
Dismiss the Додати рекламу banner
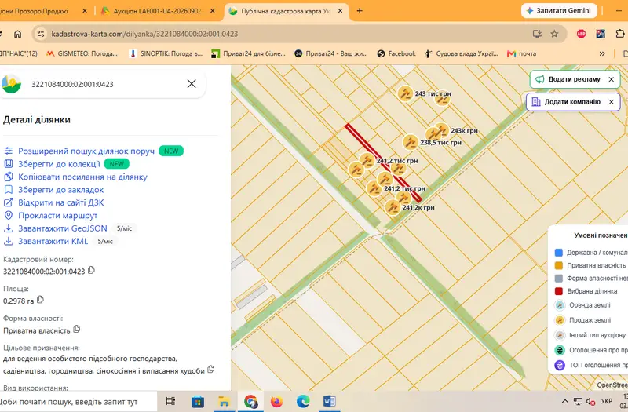(612, 79)
